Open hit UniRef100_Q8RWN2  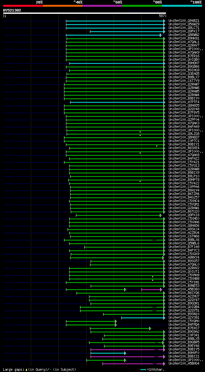click(x=184, y=35)
